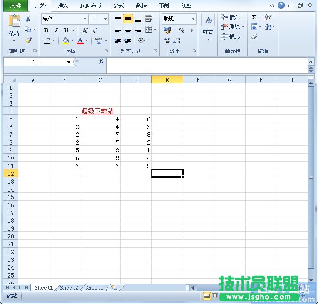Click the insert new worksheet icon

(x=115, y=287)
